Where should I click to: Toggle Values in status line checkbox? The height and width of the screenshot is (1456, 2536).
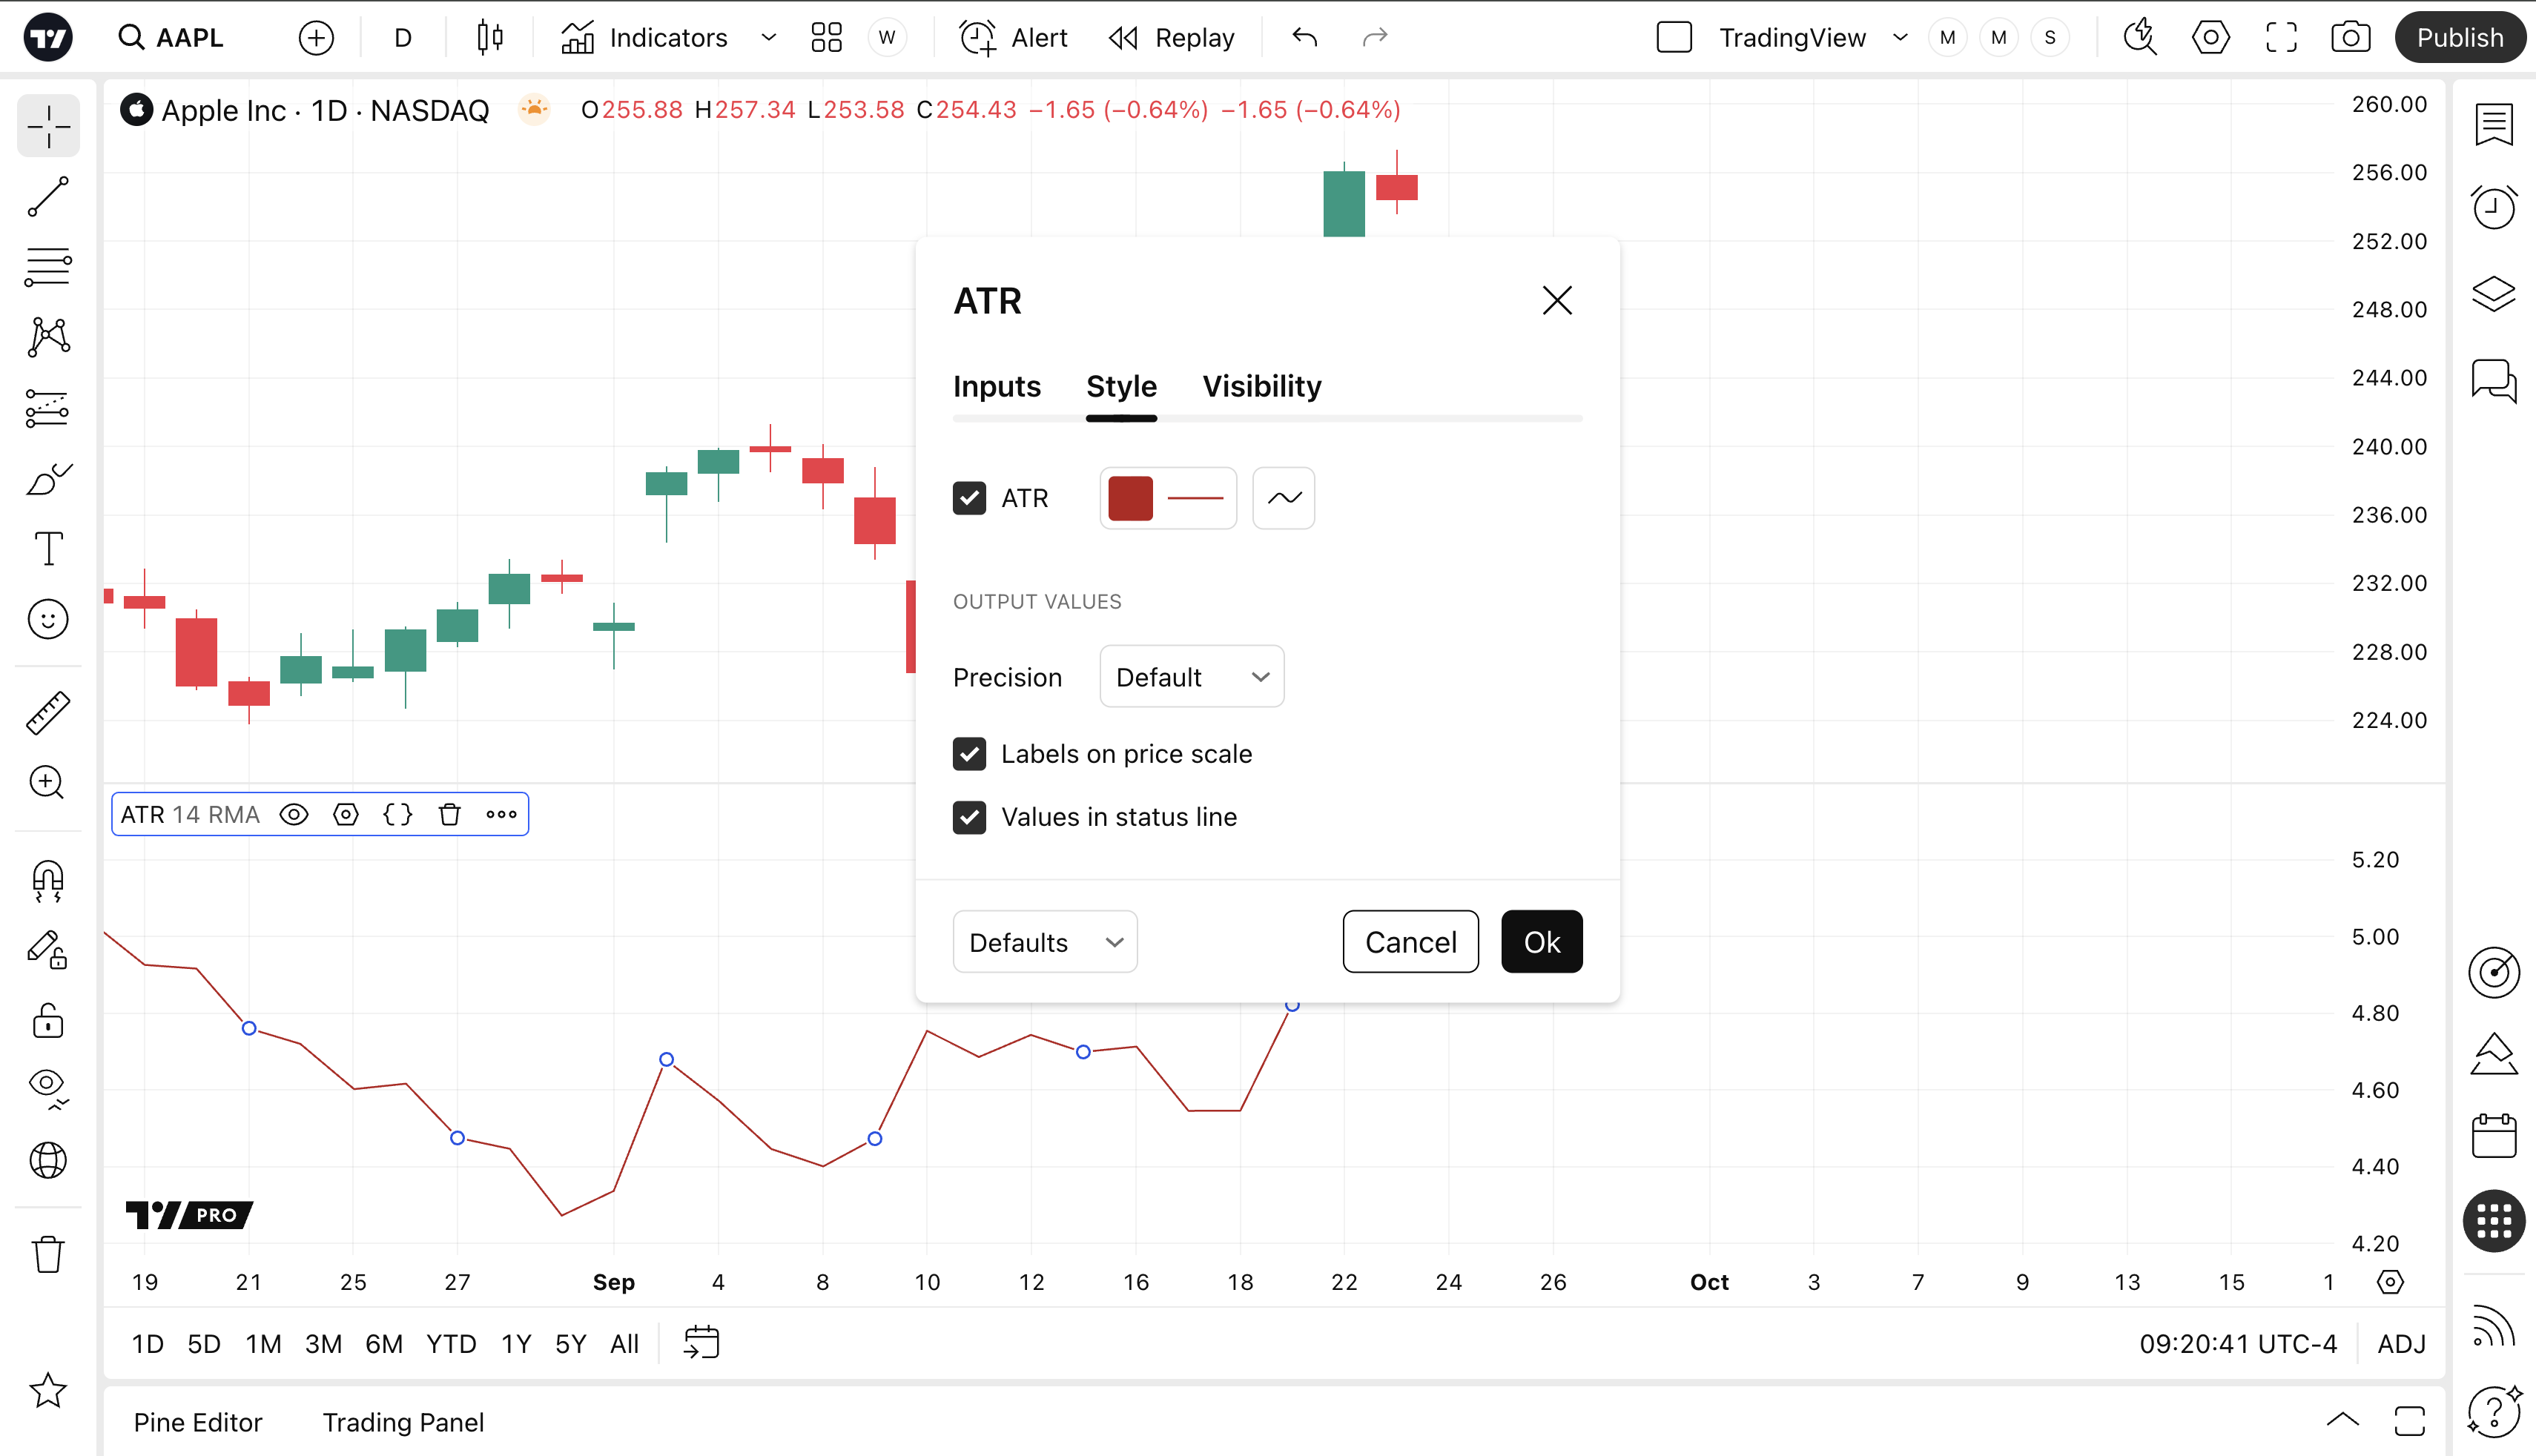(x=969, y=817)
